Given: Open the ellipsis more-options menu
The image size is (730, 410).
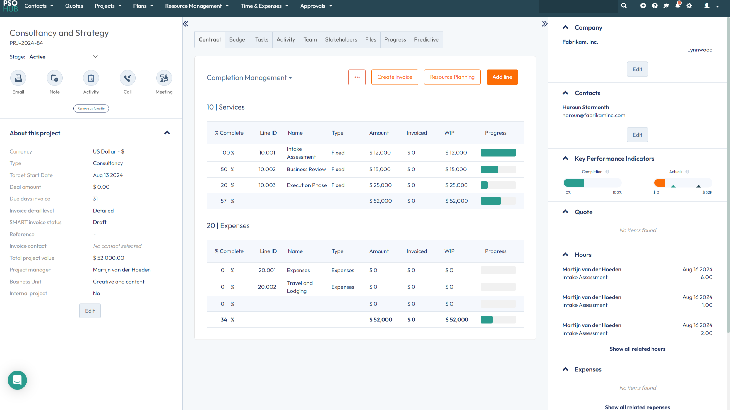Looking at the screenshot, I should point(357,77).
